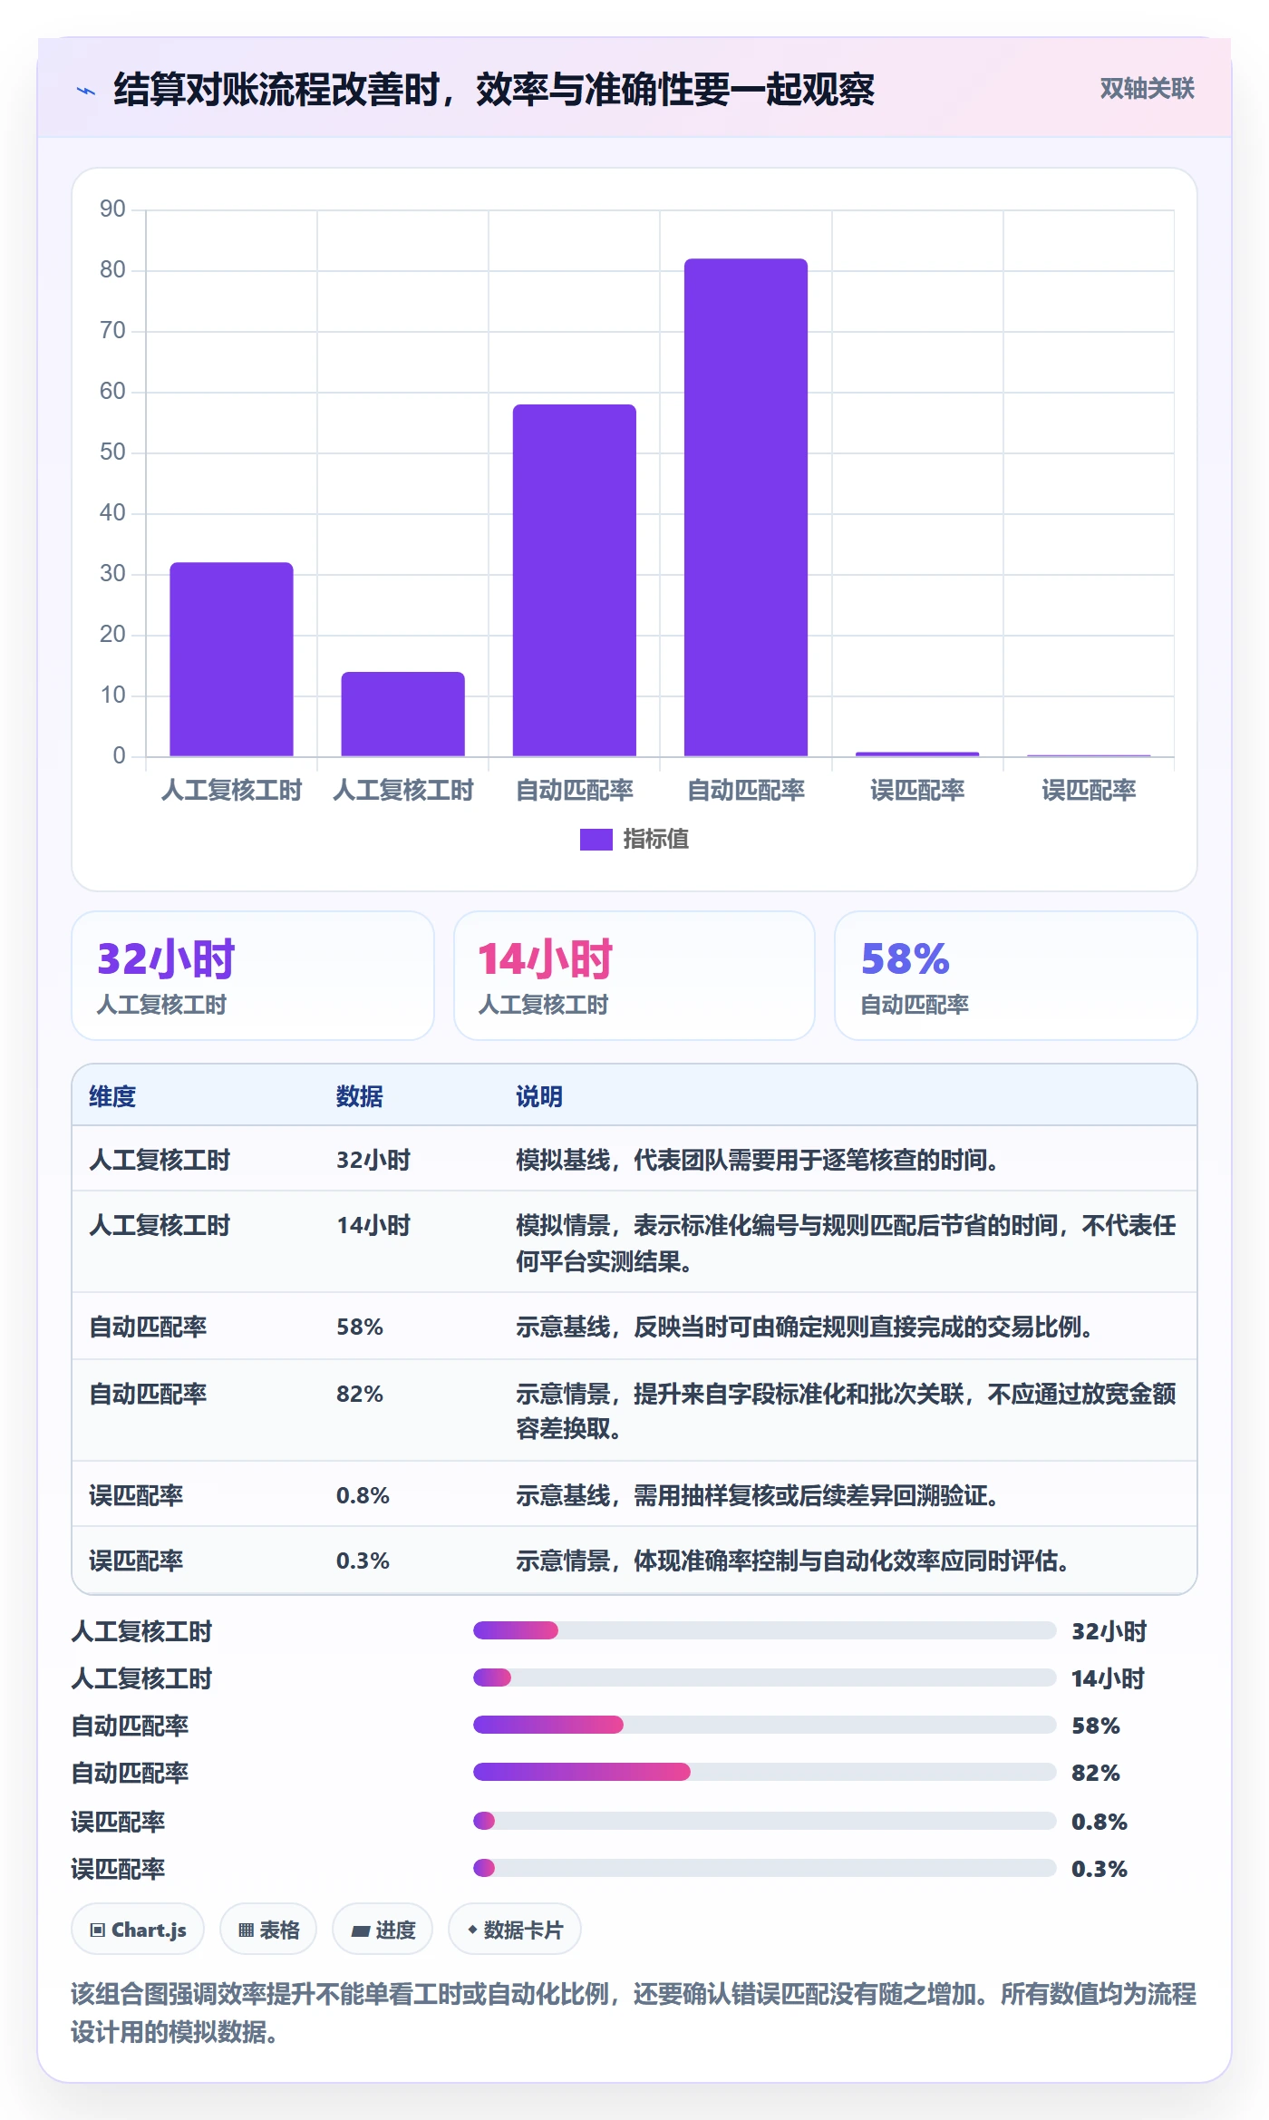This screenshot has height=2120, width=1269.
Task: Click the description starting 示意基线，需用抽样复核
Action: 758,1495
